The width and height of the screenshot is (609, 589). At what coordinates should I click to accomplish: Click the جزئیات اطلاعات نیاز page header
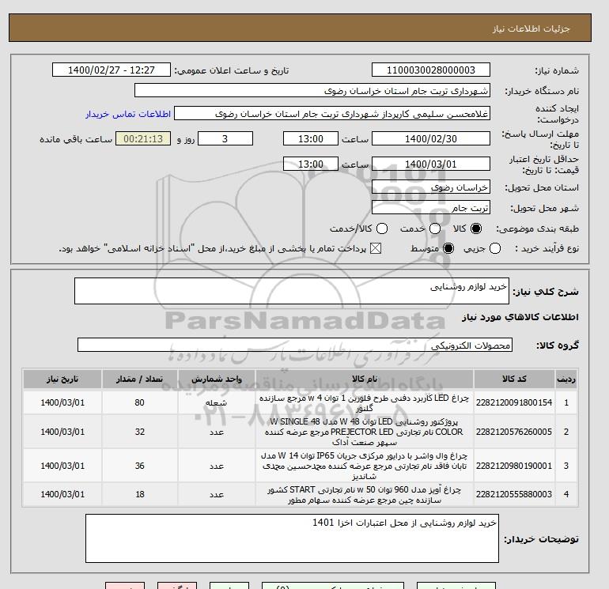pos(531,28)
